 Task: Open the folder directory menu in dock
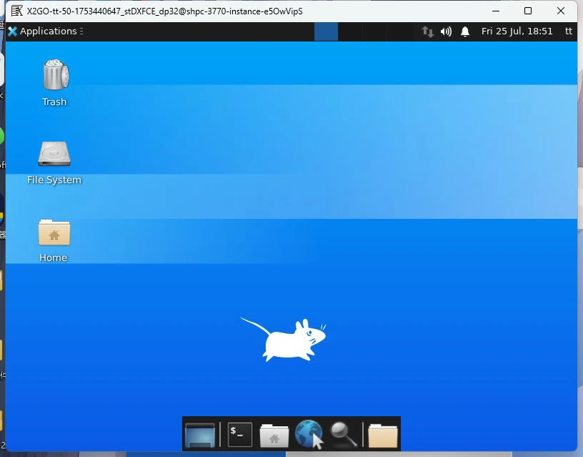coord(383,435)
